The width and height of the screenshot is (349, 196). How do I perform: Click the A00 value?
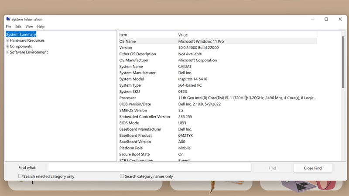(x=181, y=142)
